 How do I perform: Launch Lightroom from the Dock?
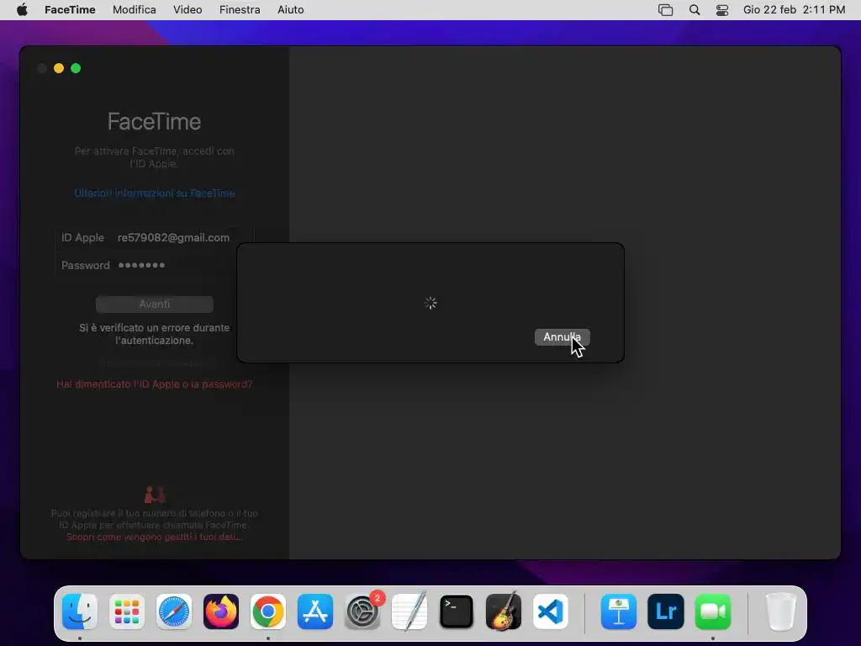click(666, 612)
